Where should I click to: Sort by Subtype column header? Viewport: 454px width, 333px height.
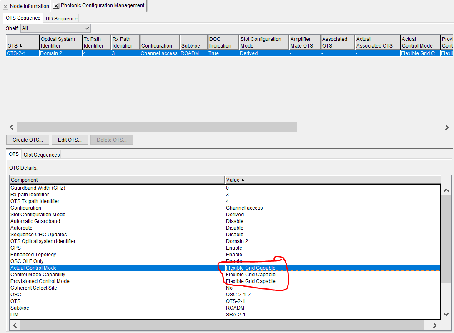pyautogui.click(x=194, y=42)
